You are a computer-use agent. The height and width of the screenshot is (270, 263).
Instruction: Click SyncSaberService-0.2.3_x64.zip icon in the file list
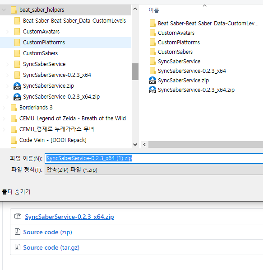pyautogui.click(x=152, y=90)
